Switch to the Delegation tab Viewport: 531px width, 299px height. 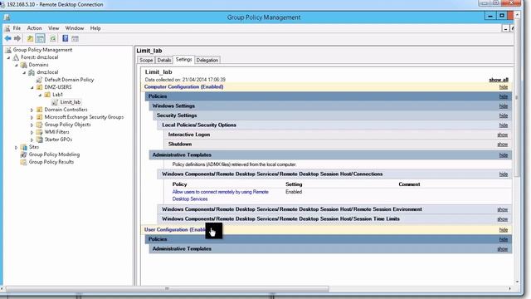coord(207,60)
